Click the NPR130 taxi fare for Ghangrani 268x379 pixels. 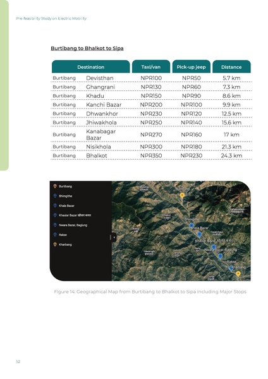(x=151, y=87)
